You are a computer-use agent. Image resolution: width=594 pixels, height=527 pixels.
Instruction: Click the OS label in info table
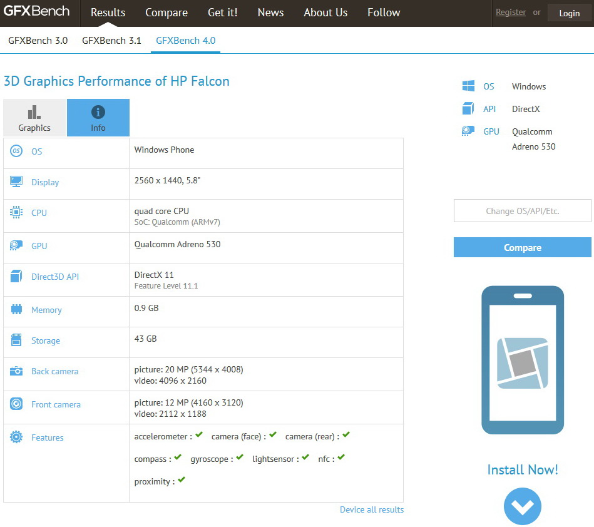37,151
